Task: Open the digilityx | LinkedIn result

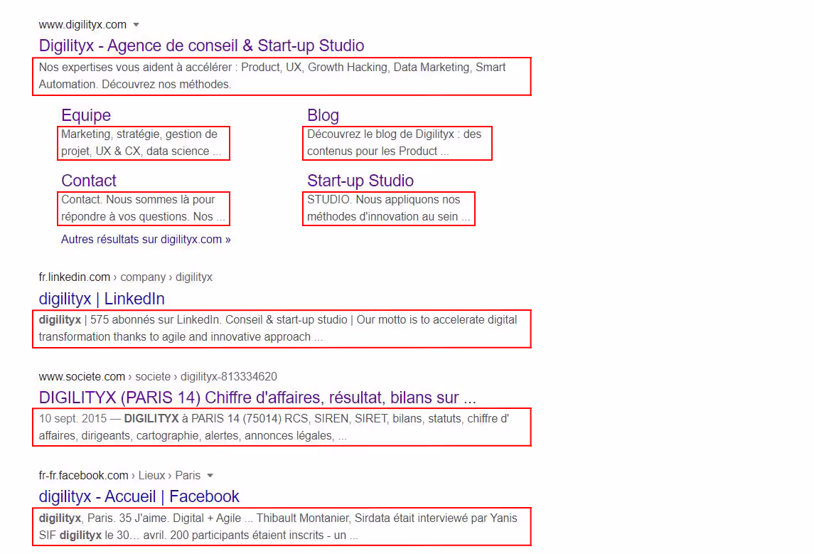Action: (x=102, y=299)
